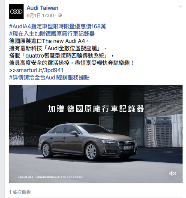Viewport: 186px width, 198px height.
Task: Click the car's front alloy wheel
Action: click(91, 152)
